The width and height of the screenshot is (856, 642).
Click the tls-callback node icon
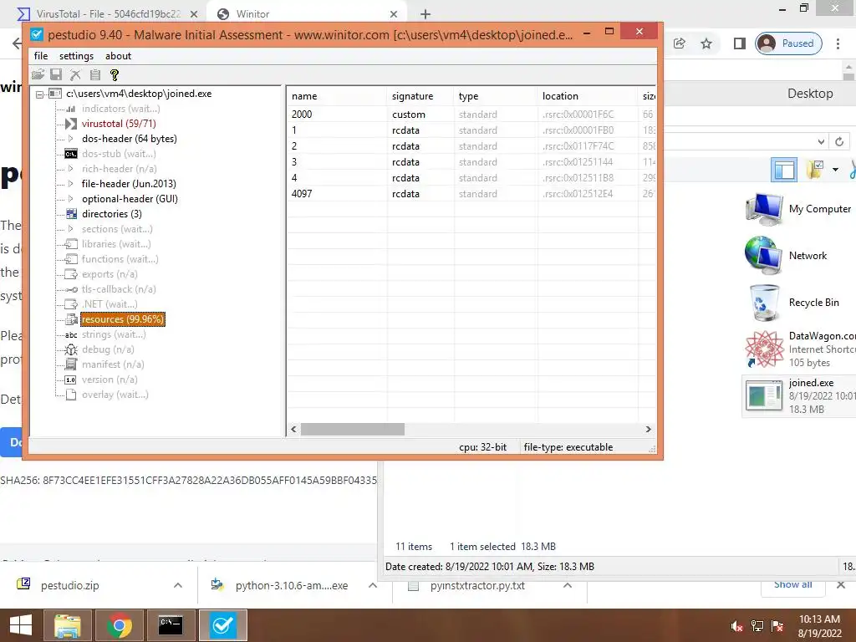pos(71,289)
